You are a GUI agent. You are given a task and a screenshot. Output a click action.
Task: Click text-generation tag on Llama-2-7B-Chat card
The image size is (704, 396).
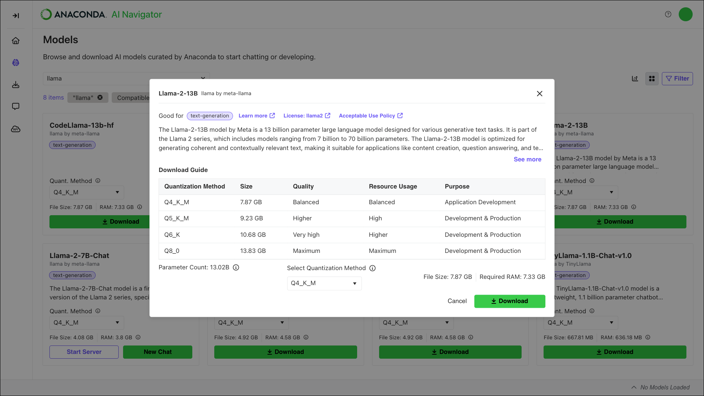click(72, 275)
